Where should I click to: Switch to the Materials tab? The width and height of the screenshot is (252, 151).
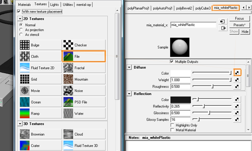point(24,5)
